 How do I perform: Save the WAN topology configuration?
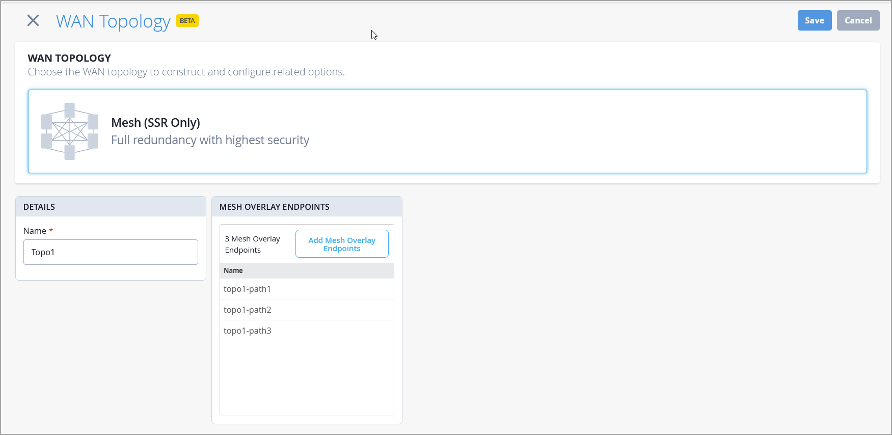click(814, 20)
